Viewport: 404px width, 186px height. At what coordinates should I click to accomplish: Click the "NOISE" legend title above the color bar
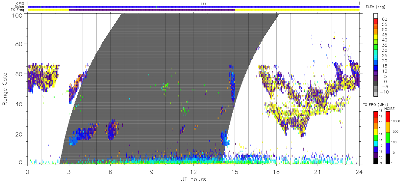point(390,109)
